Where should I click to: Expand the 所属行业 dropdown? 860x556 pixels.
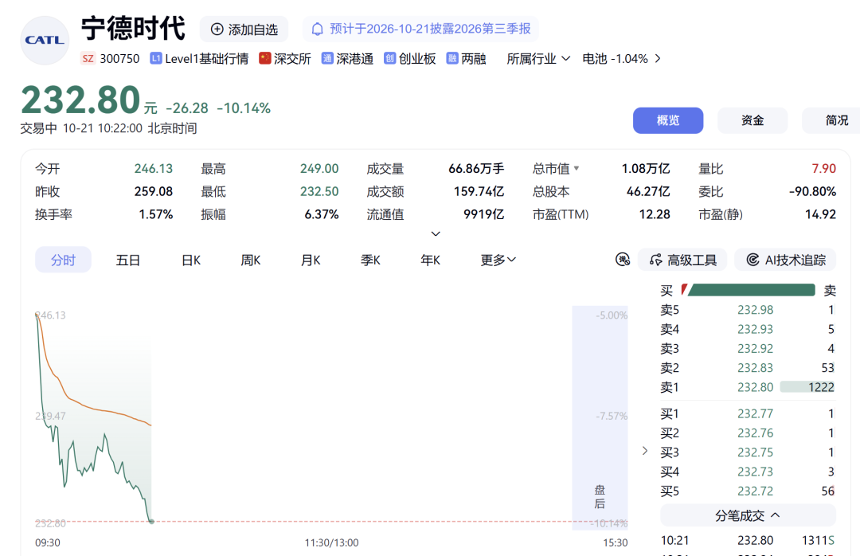click(538, 59)
